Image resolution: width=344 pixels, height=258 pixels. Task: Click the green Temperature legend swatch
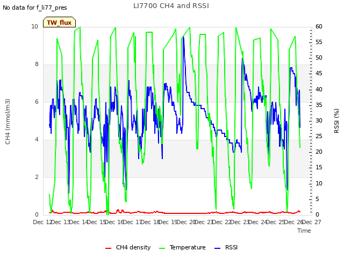coord(162,248)
